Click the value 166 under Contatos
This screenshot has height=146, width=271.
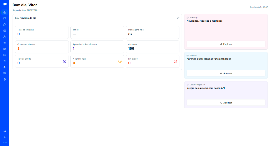pyautogui.click(x=131, y=49)
